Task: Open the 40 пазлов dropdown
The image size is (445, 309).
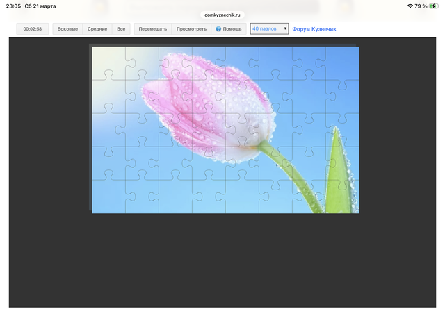Action: coord(269,29)
